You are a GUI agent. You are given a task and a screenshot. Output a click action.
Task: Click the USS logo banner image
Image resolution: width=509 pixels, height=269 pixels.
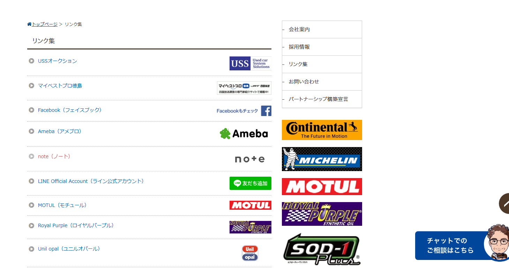250,63
